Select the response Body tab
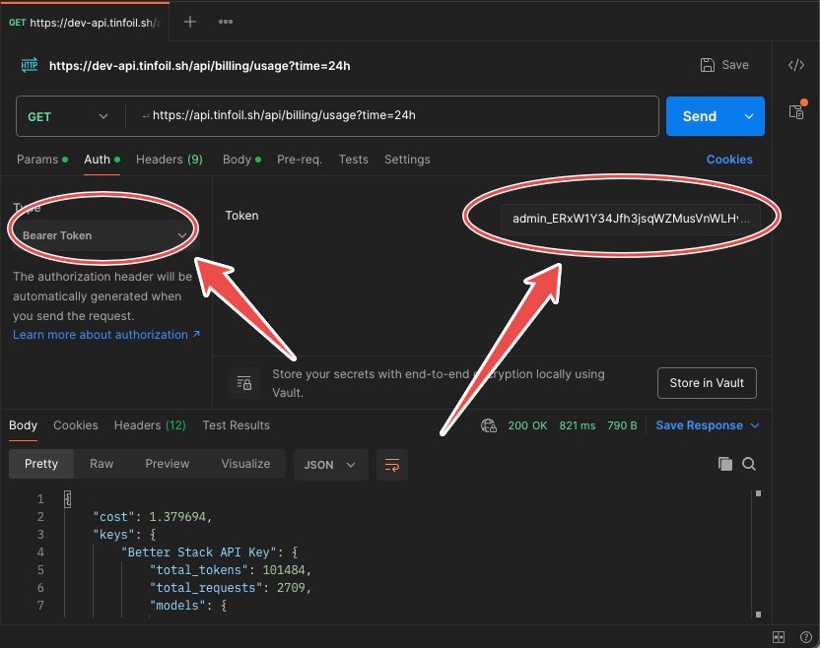Screen dimensions: 820x648 tap(23, 425)
